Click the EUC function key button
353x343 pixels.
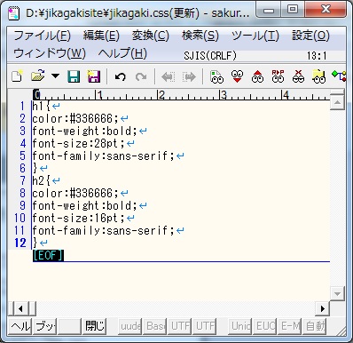(265, 326)
